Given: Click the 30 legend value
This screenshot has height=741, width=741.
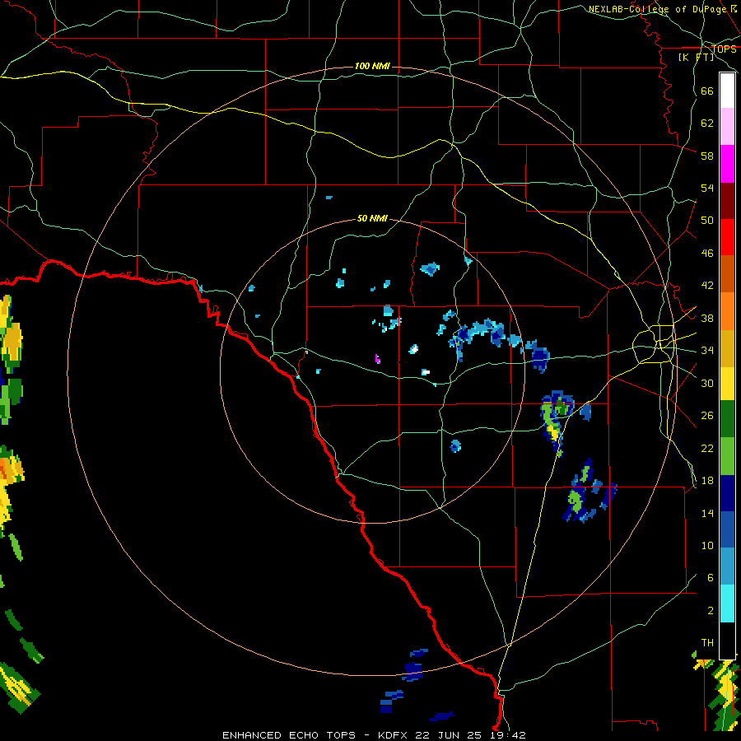Looking at the screenshot, I should (x=707, y=383).
